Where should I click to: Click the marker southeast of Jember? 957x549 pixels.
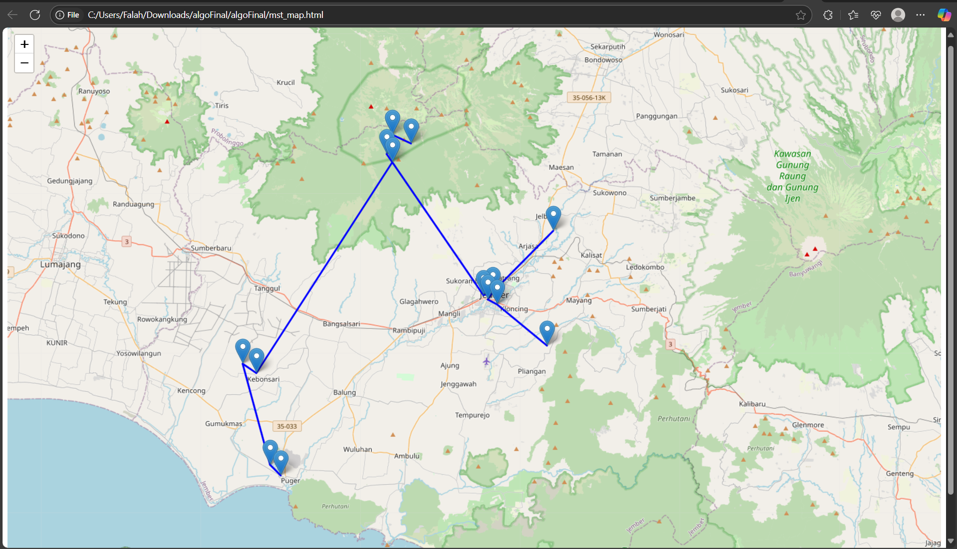[x=547, y=331]
